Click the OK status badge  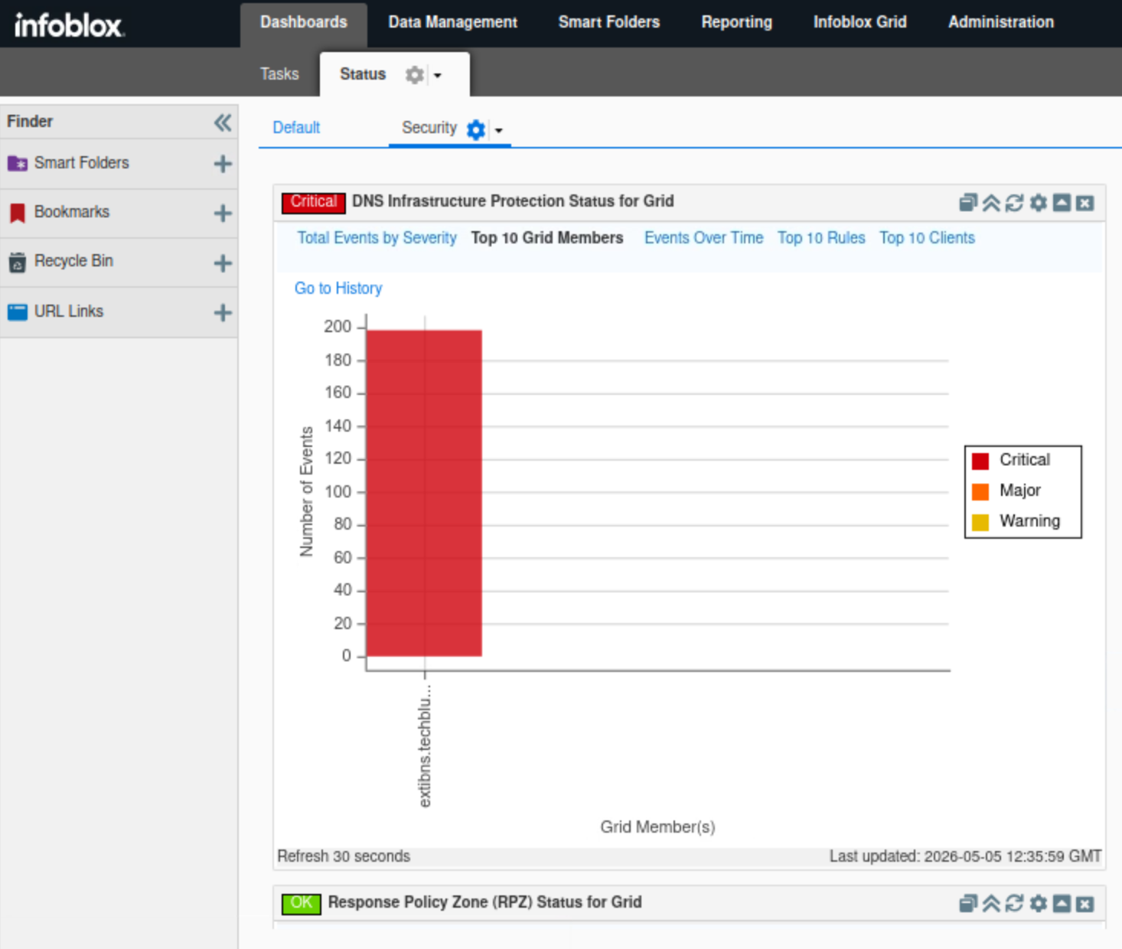click(301, 903)
